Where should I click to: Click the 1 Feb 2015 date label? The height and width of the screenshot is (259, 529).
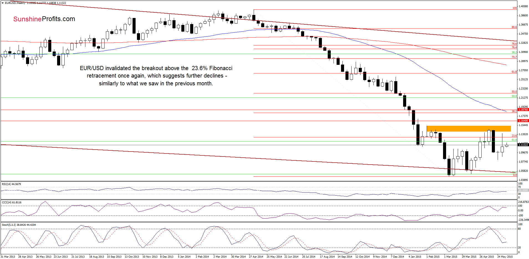point(433,257)
